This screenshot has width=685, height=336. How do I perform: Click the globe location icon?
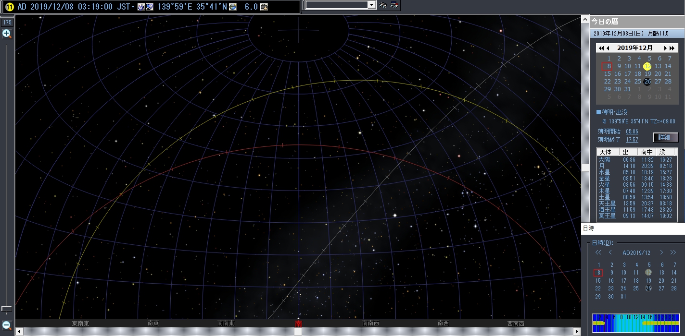tap(233, 7)
